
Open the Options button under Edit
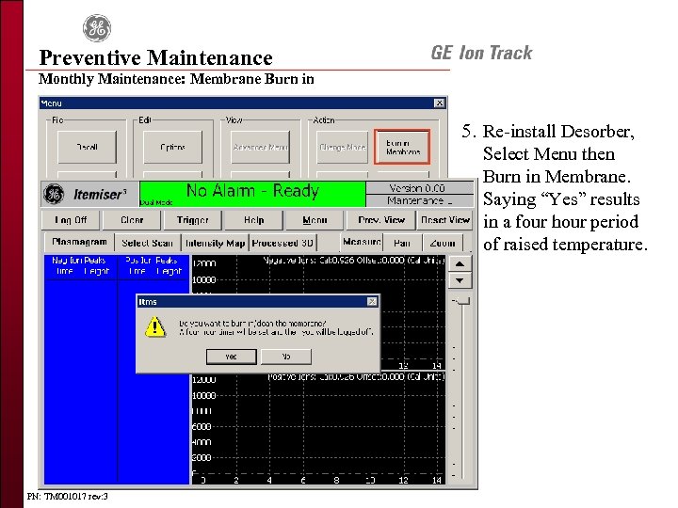[172, 148]
